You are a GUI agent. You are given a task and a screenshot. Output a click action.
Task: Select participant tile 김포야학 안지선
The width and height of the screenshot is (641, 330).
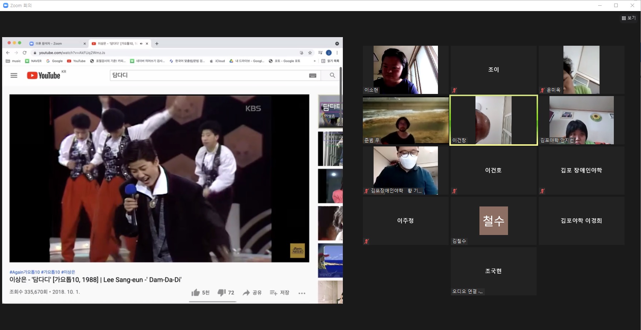click(x=582, y=120)
